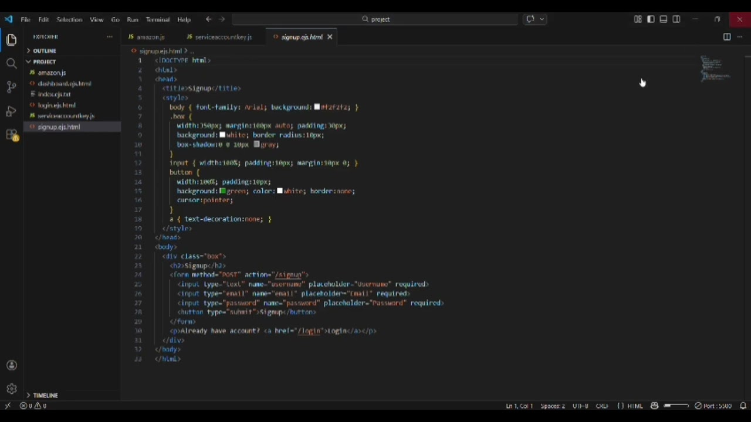
Task: Click the Ln 1, Col 1 cursor position
Action: 519,406
